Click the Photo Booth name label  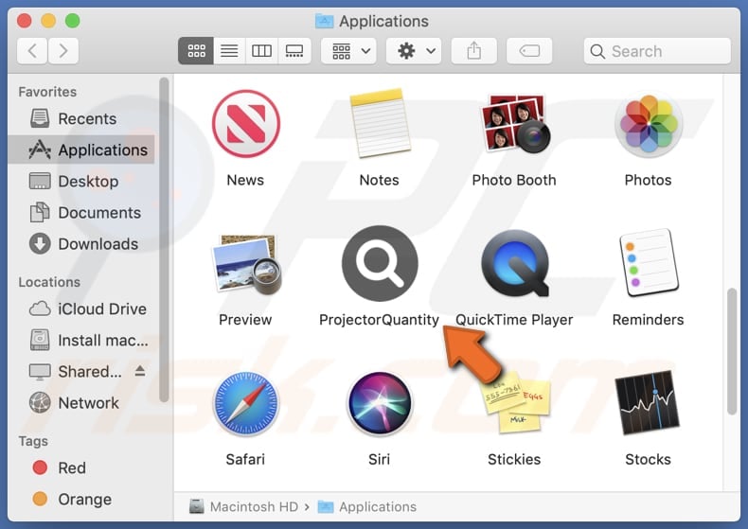tap(514, 180)
